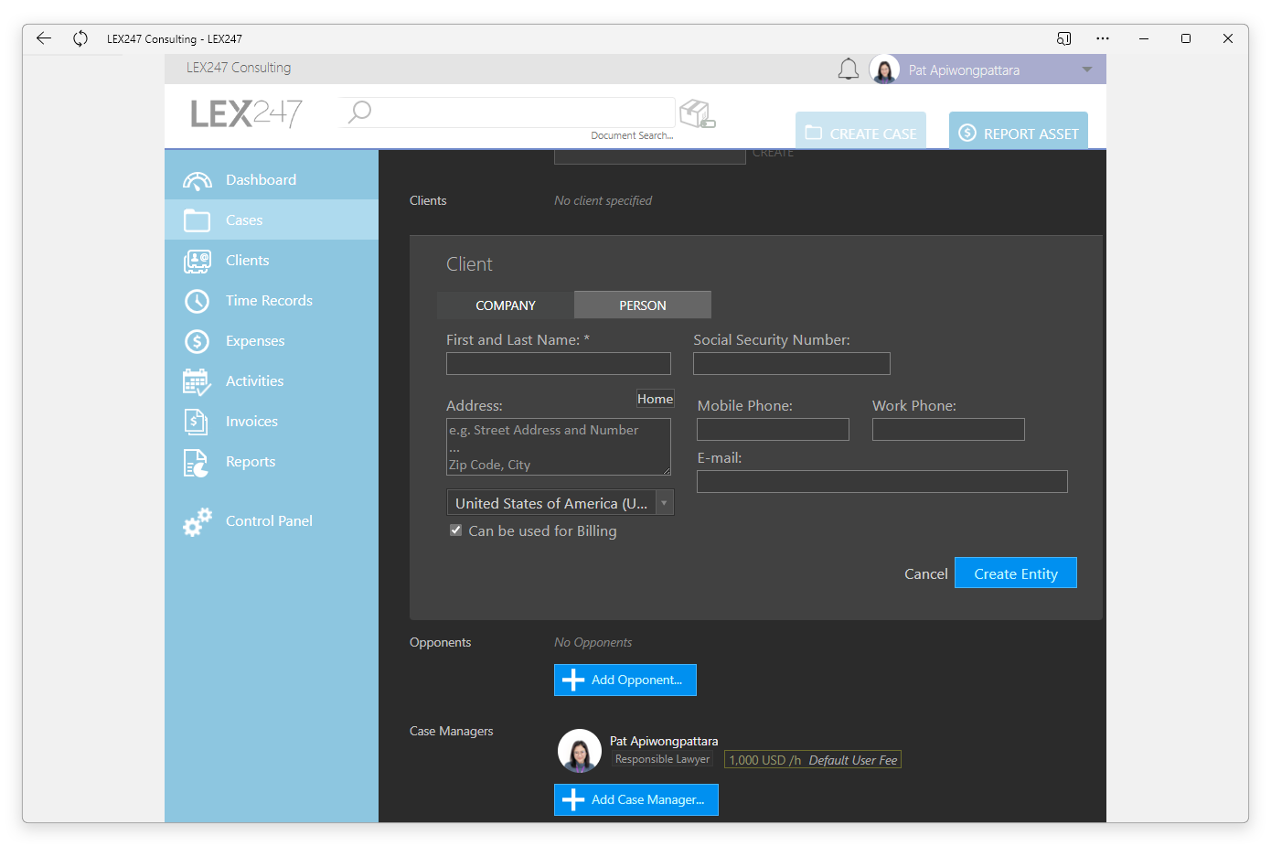Image resolution: width=1271 pixels, height=846 pixels.
Task: Click the Expenses dollar icon
Action: pos(198,341)
